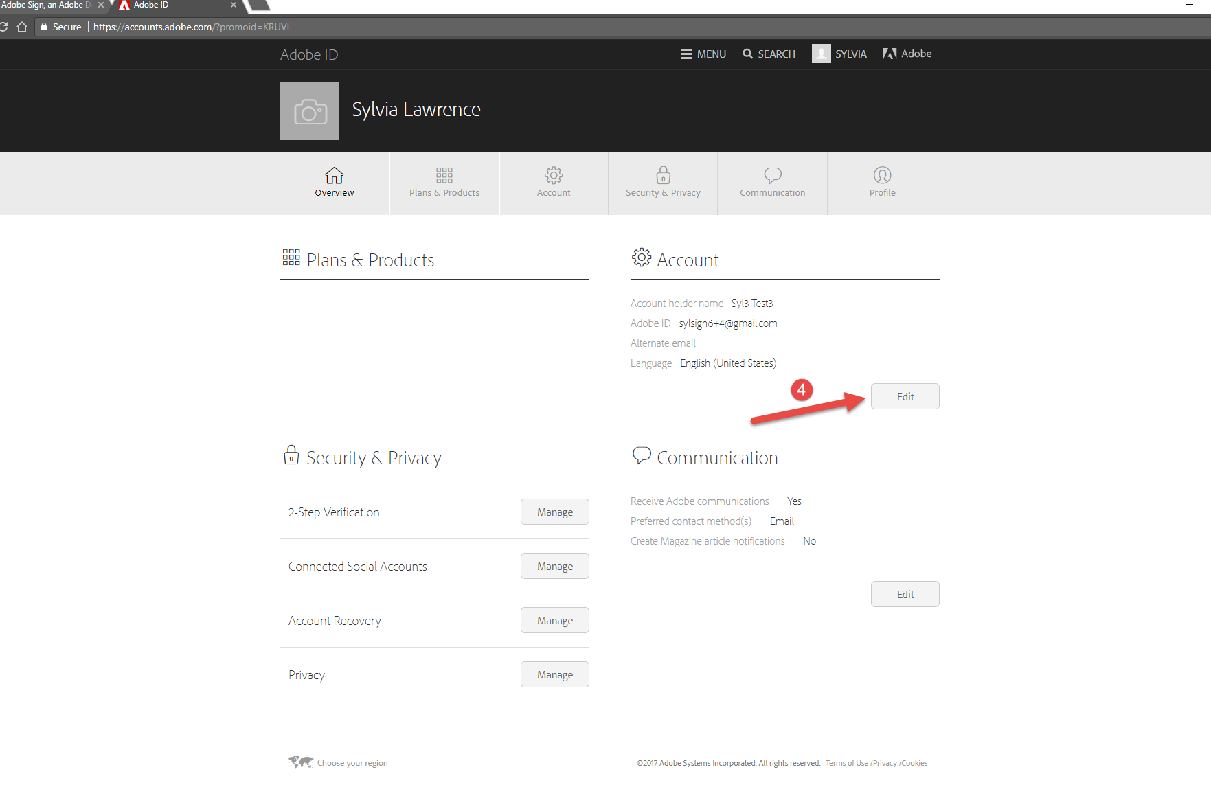Viewport: 1211px width, 787px height.
Task: Click the Communication section heading
Action: click(x=717, y=458)
